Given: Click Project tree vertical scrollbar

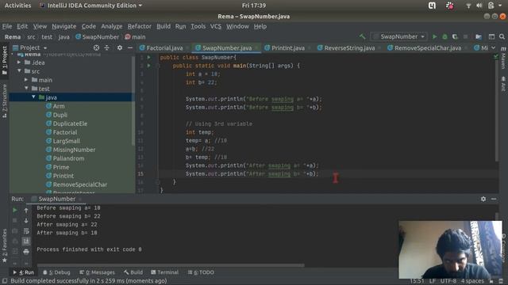Looking at the screenshot, I should (x=133, y=101).
